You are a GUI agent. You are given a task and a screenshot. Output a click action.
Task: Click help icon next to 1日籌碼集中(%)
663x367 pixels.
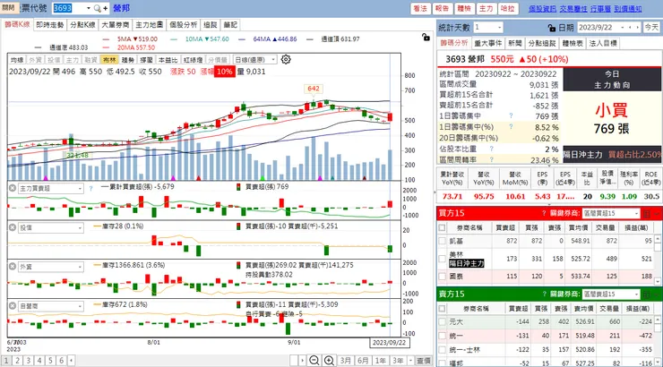(x=511, y=126)
